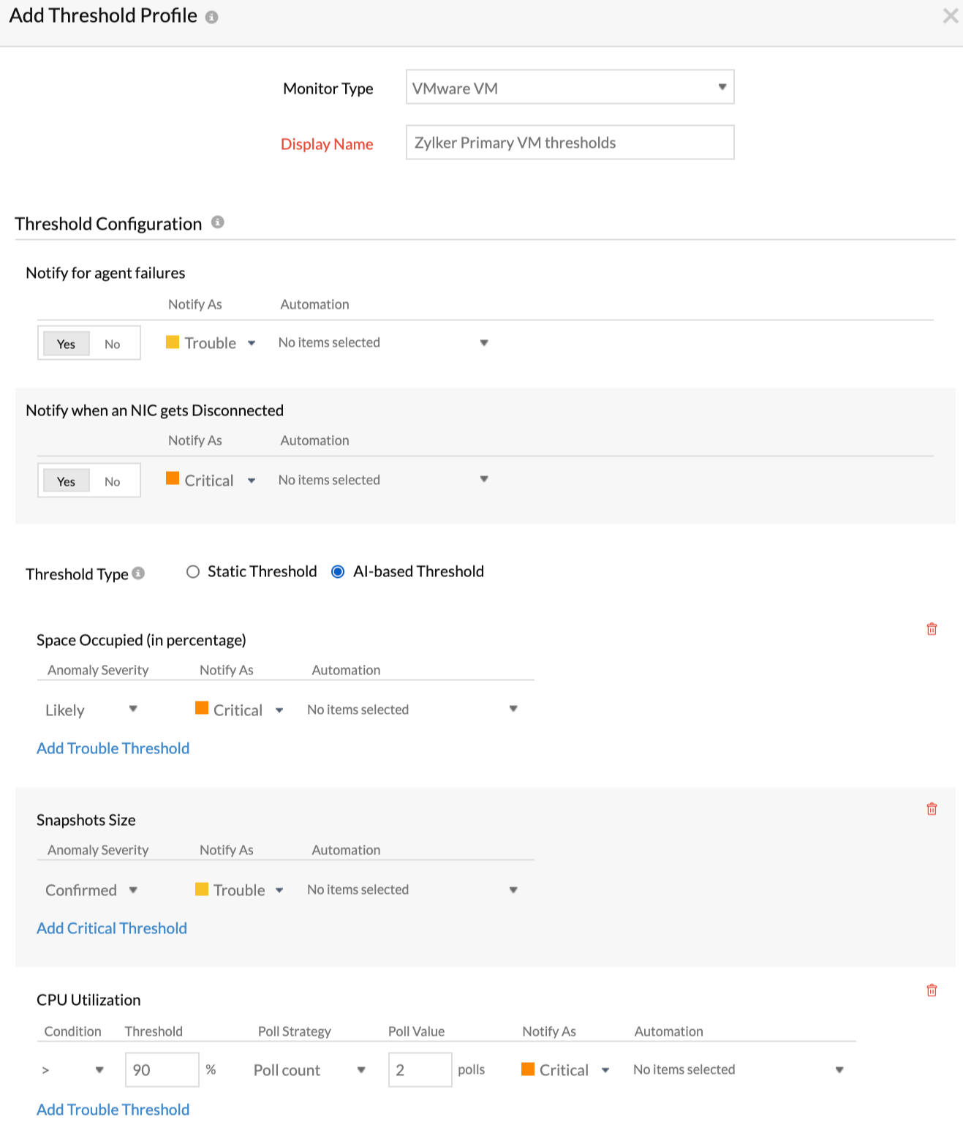
Task: Click info icon next to Threshold Type
Action: point(138,573)
